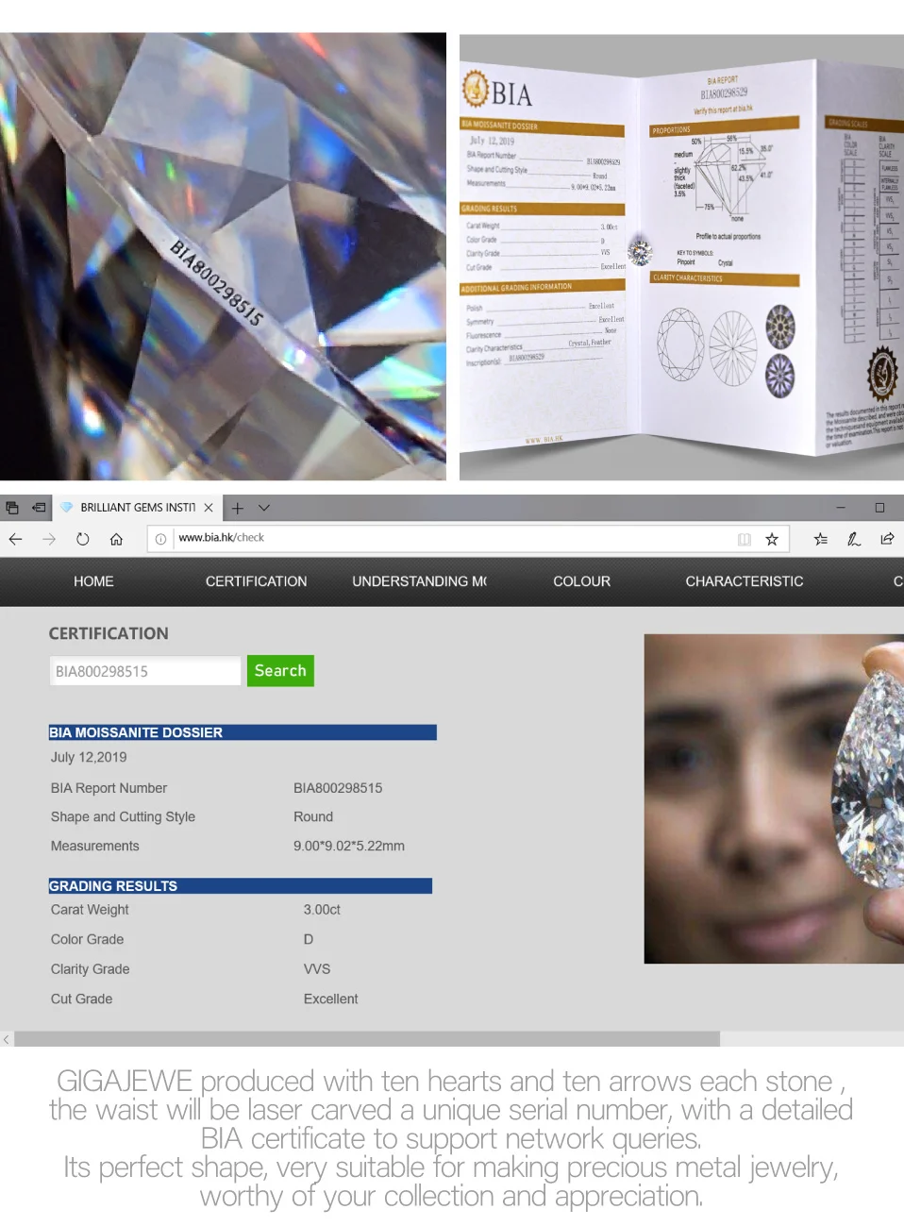
Task: Click certificate number input field
Action: [145, 671]
